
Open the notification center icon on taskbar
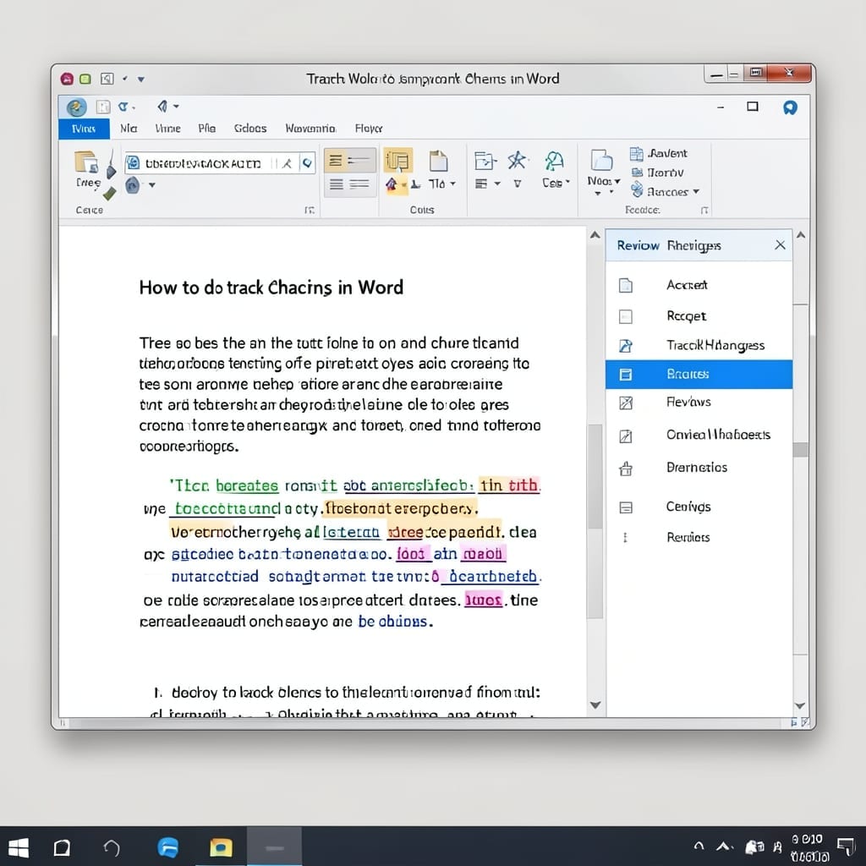[x=846, y=847]
